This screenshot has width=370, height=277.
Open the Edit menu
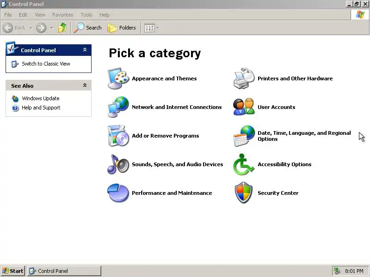pyautogui.click(x=23, y=15)
